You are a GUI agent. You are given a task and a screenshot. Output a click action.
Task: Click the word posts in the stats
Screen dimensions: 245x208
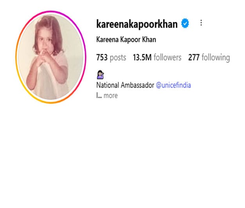(x=118, y=58)
